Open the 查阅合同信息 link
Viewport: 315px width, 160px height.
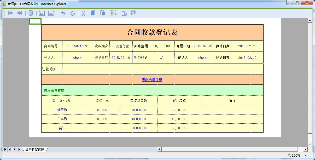(152, 80)
